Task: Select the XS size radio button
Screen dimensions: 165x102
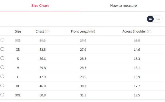Action: pos(2,49)
